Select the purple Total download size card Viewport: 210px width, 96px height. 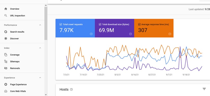[x=114, y=28]
